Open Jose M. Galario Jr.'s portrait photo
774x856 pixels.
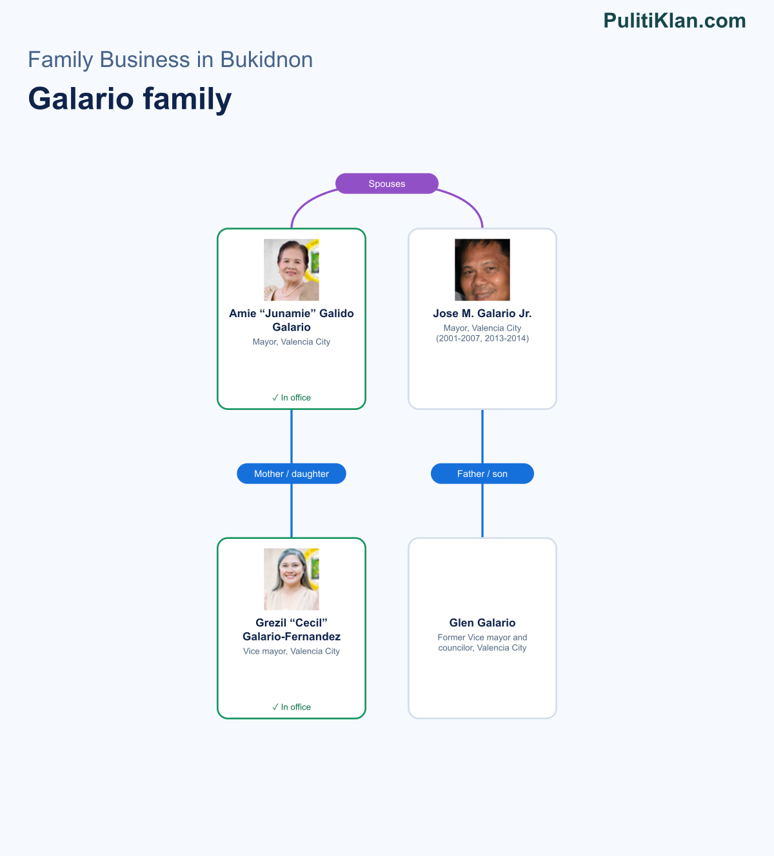[482, 270]
